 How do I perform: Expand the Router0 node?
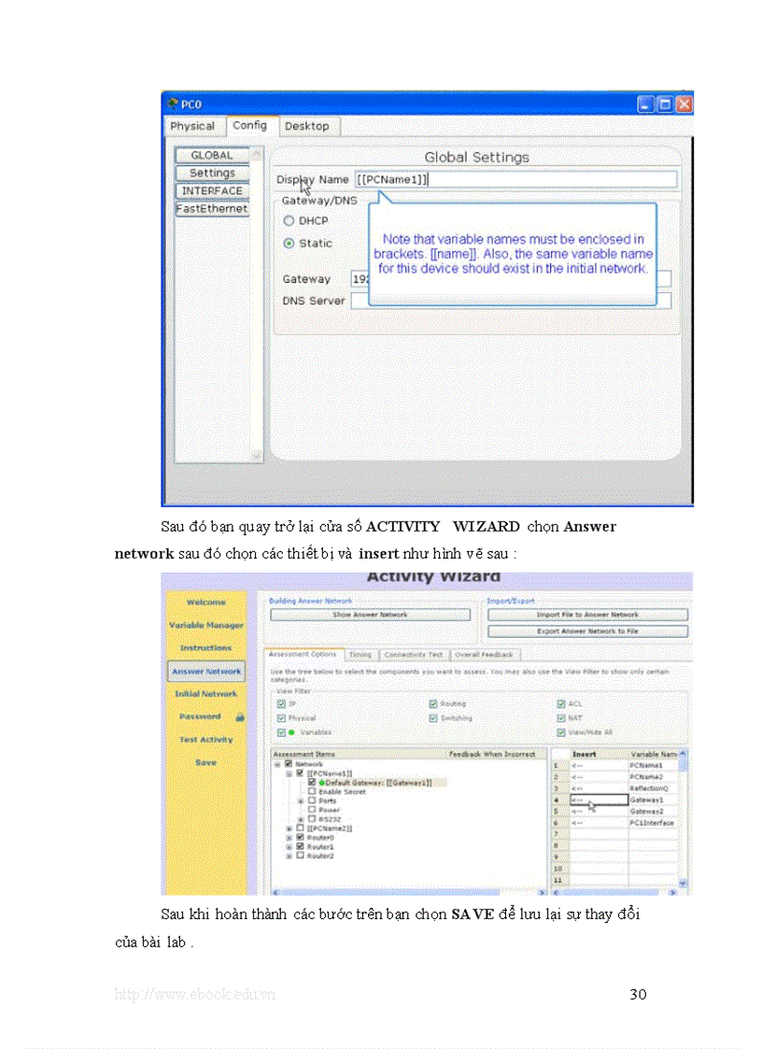(288, 837)
